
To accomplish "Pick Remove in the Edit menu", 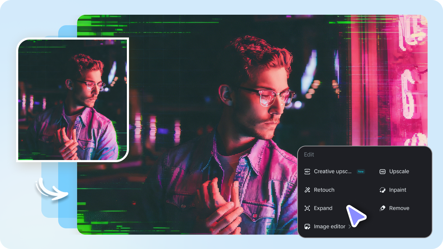I will (x=394, y=208).
